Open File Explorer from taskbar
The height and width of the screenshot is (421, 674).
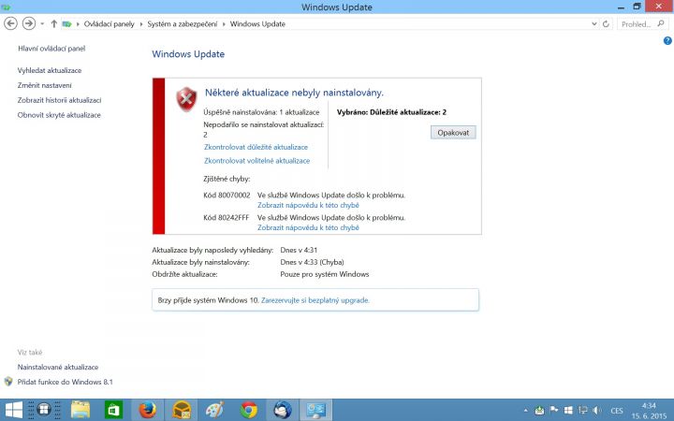(x=81, y=410)
